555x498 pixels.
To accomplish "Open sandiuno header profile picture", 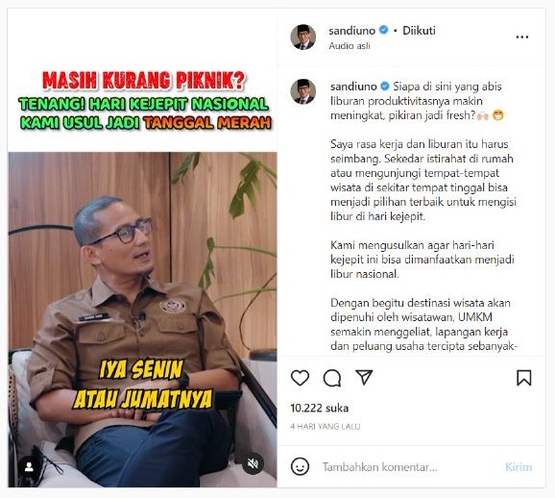I will pyautogui.click(x=303, y=37).
